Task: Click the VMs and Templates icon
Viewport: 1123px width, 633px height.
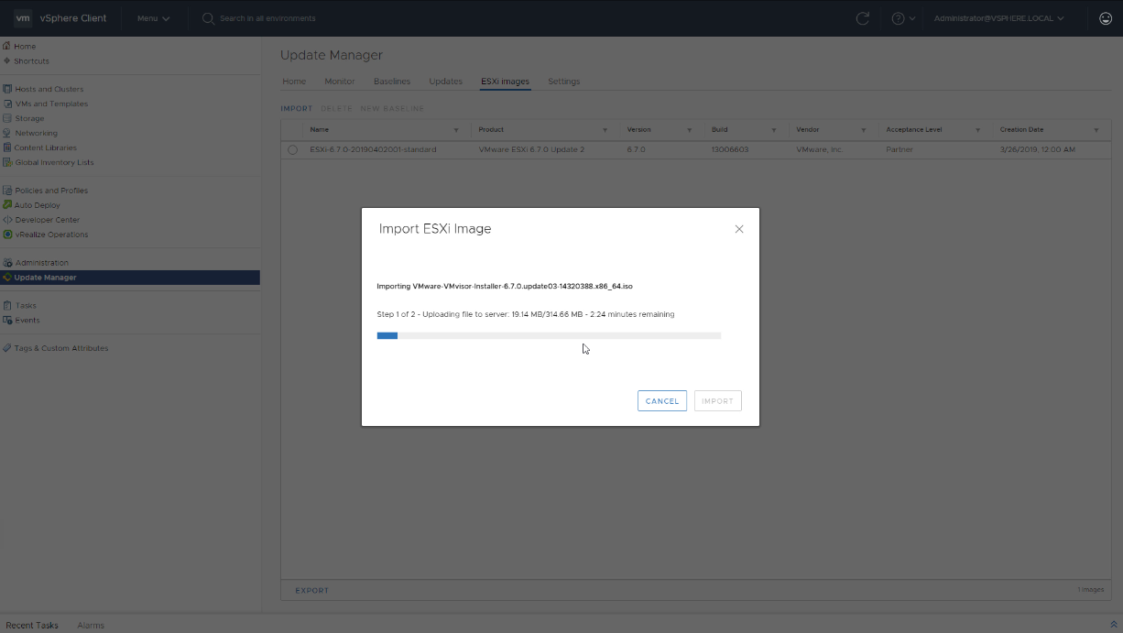Action: (7, 104)
